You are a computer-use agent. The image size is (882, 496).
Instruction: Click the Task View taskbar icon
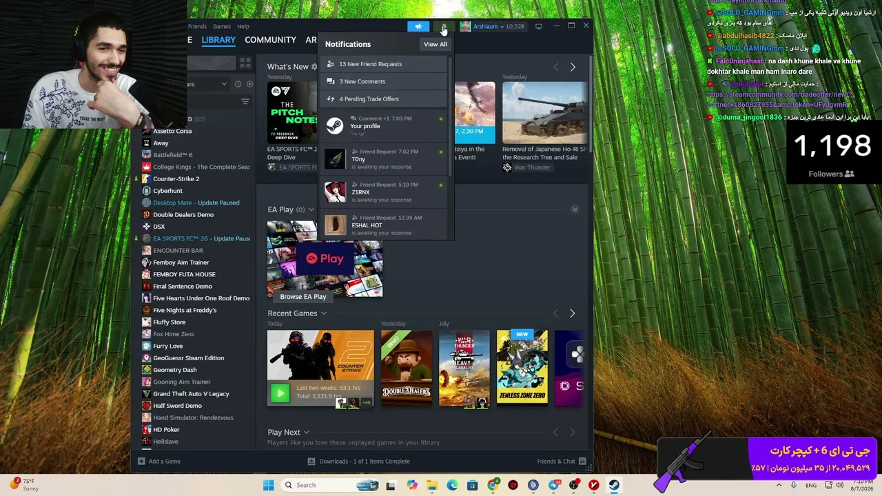click(x=391, y=485)
